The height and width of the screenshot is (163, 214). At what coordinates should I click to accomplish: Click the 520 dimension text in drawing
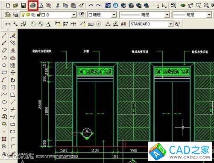pos(64,151)
